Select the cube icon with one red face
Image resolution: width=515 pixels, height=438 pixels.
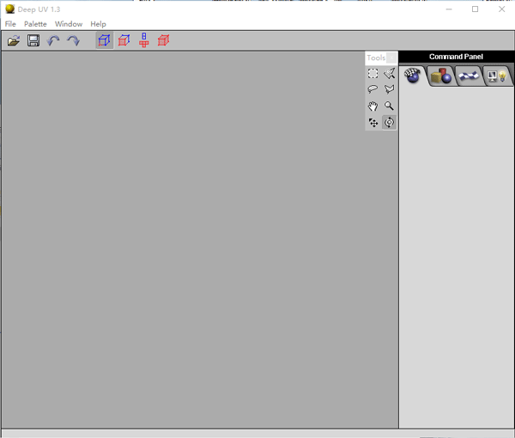[x=124, y=40]
